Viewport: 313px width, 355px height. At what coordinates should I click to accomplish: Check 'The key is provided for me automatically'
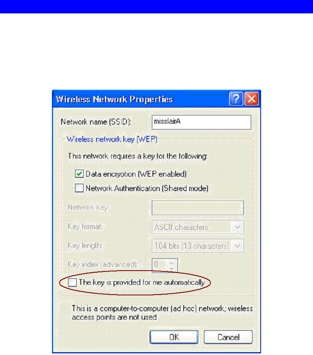(x=72, y=282)
